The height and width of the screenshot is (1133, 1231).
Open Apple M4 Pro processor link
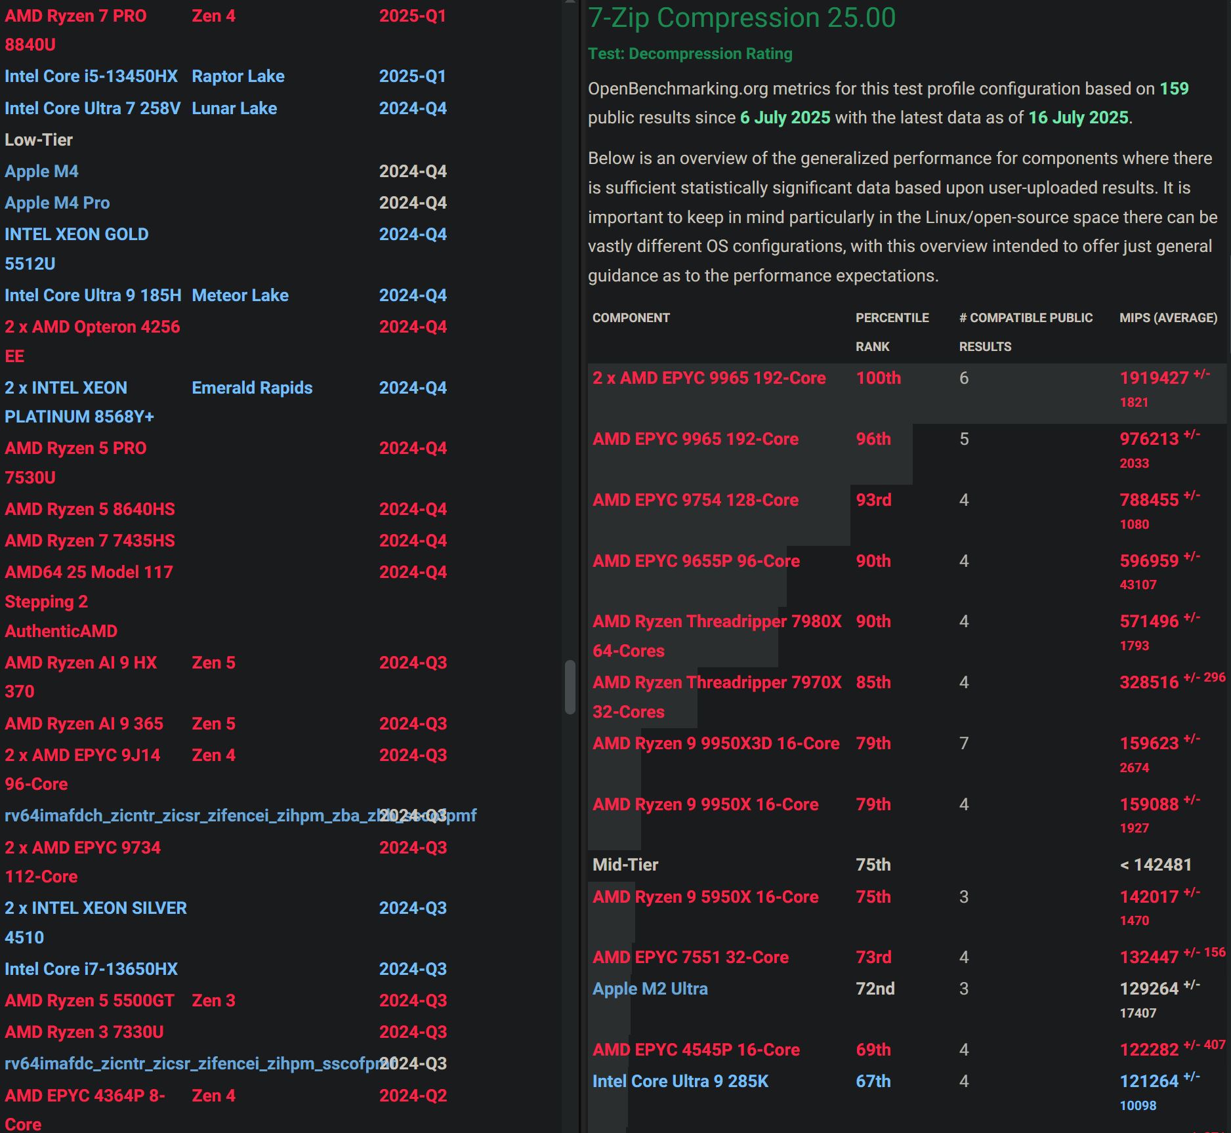pyautogui.click(x=57, y=203)
